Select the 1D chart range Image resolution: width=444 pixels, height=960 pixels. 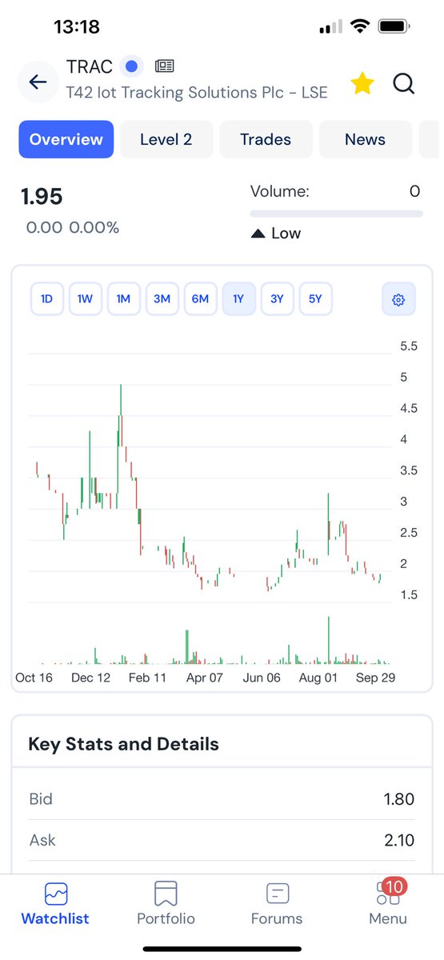coord(46,299)
